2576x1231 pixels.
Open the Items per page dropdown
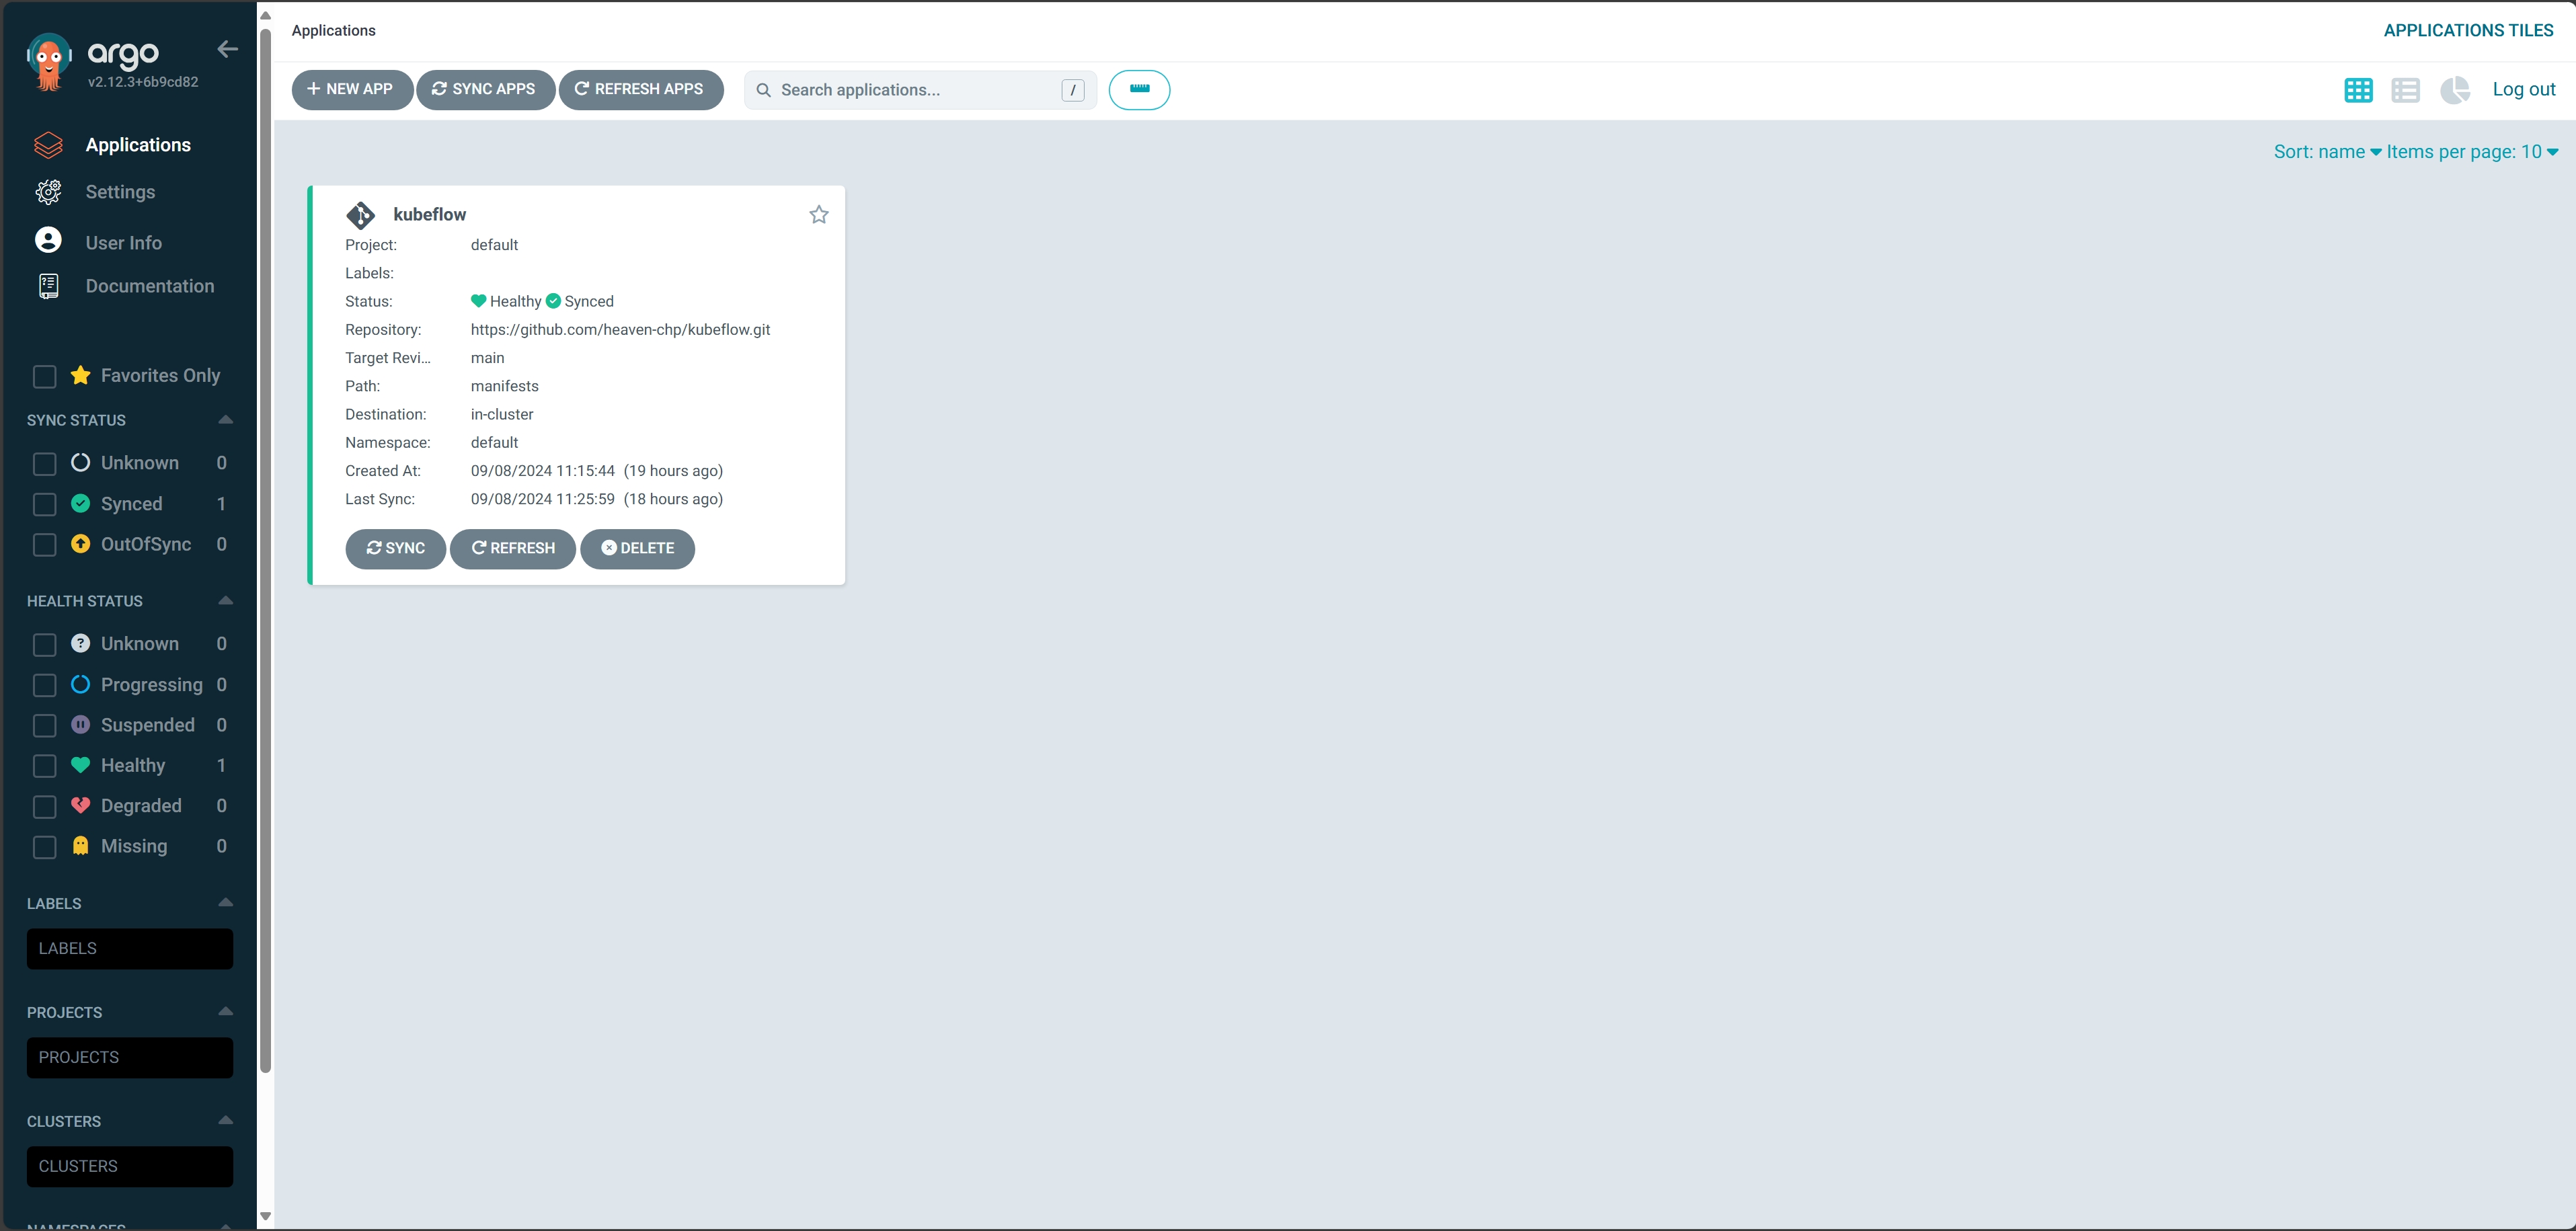(x=2471, y=152)
